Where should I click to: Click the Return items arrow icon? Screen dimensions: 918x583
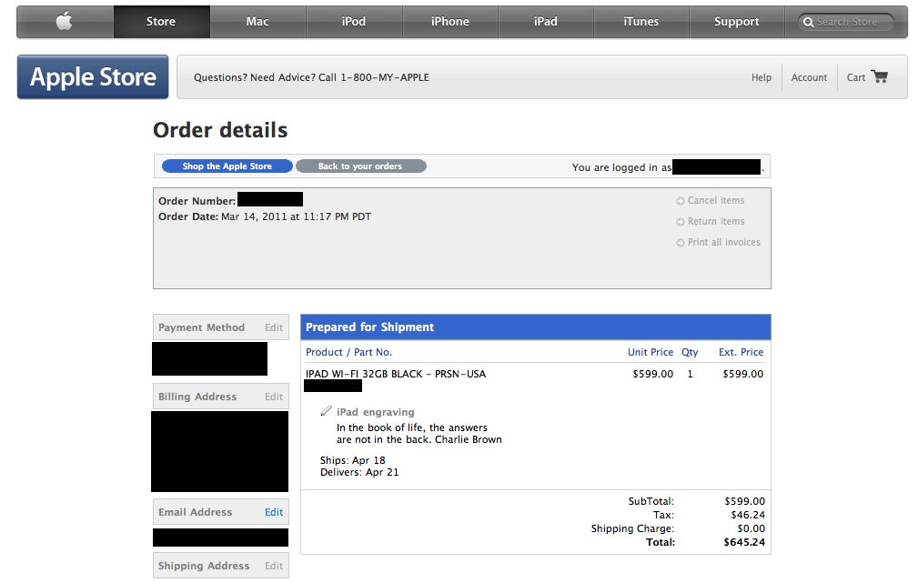pyautogui.click(x=681, y=222)
